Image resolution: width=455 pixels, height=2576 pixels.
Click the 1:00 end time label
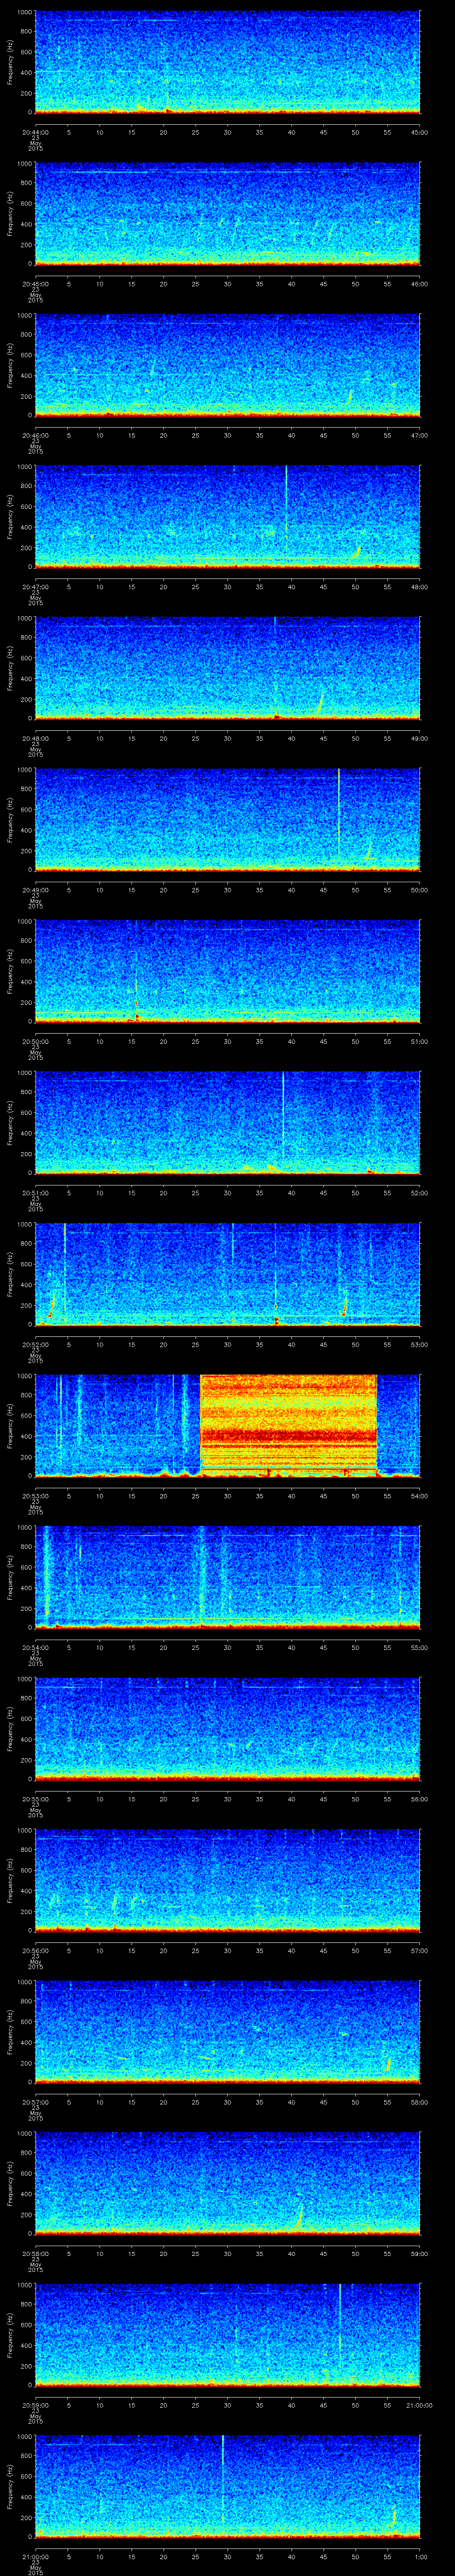point(420,2556)
